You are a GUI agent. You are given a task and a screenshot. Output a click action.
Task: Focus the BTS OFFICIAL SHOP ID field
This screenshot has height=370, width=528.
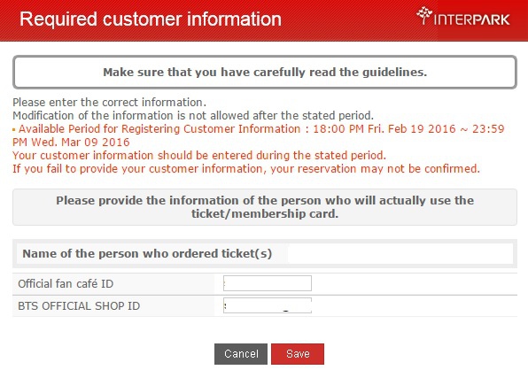268,305
